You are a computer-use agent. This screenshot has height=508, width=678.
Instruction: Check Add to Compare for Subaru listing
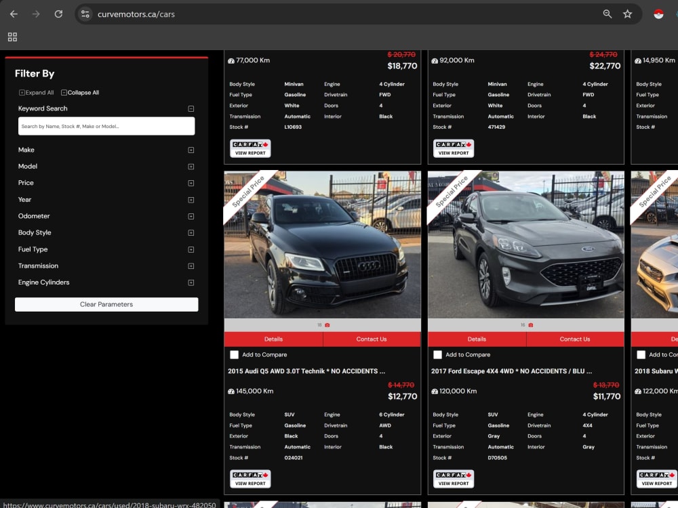641,355
